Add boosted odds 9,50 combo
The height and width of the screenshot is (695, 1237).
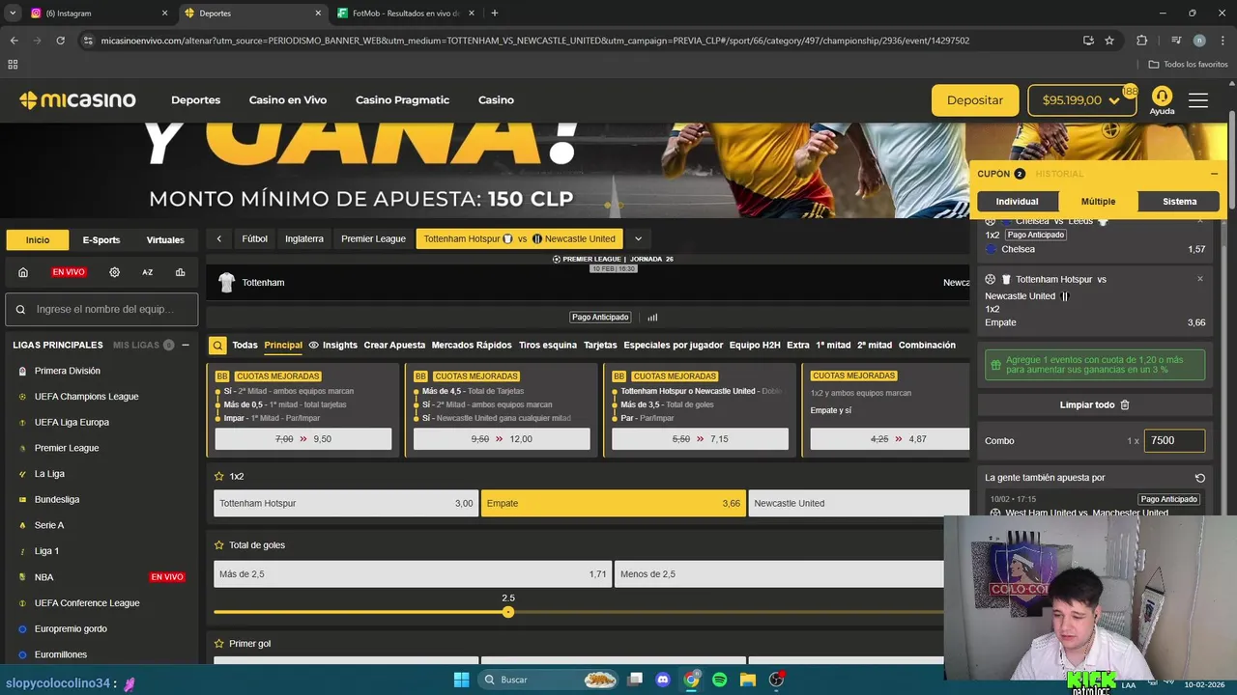click(303, 439)
